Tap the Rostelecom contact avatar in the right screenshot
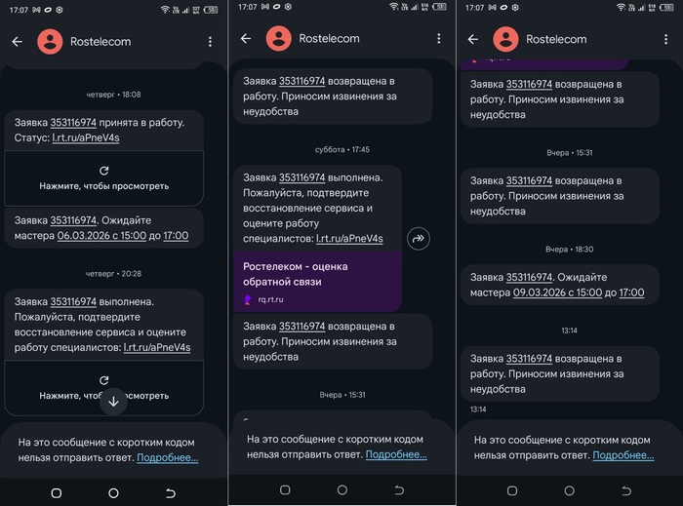This screenshot has width=683, height=506. click(x=505, y=39)
